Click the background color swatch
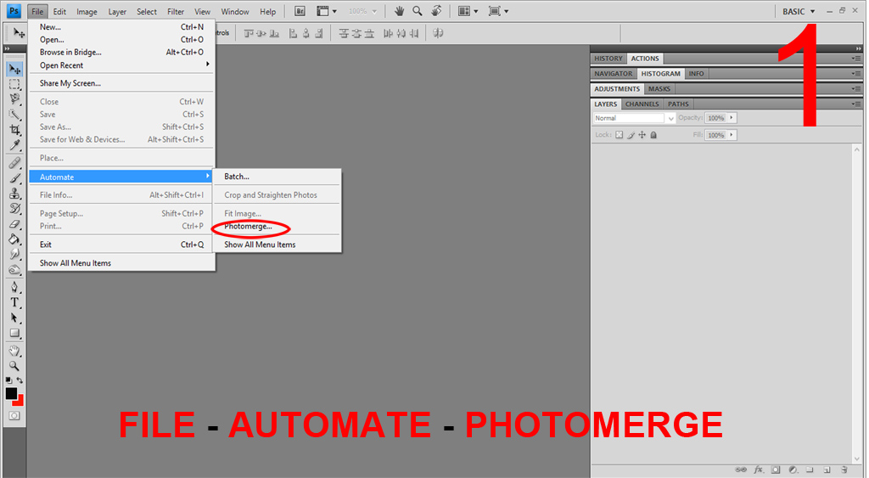 [20, 402]
